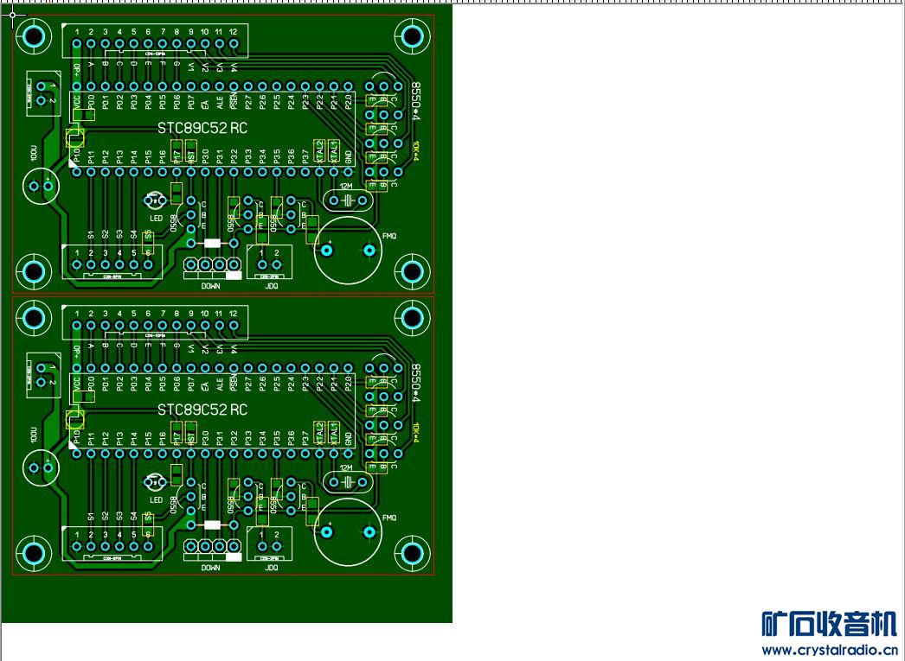Select the GND pin label on upper board
This screenshot has height=661, width=905.
click(x=348, y=156)
